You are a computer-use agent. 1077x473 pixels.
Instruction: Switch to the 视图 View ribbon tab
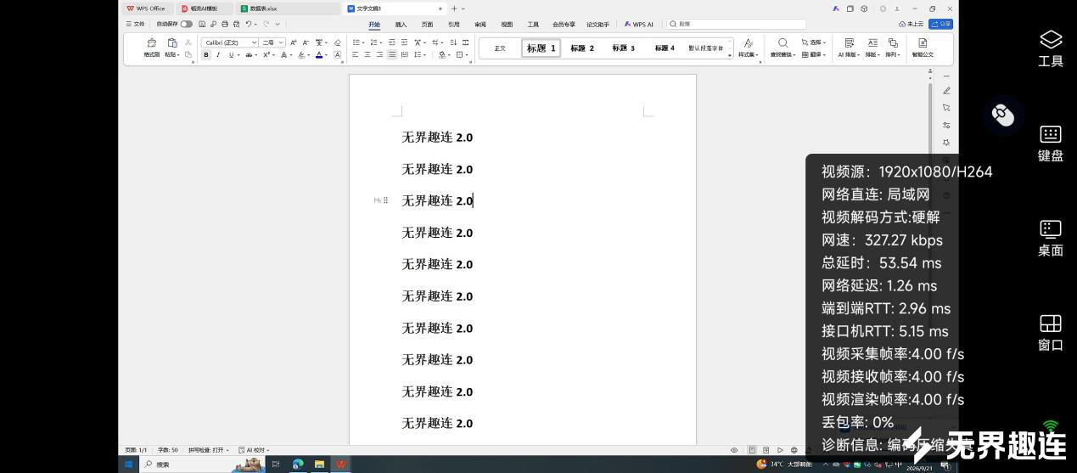(507, 25)
